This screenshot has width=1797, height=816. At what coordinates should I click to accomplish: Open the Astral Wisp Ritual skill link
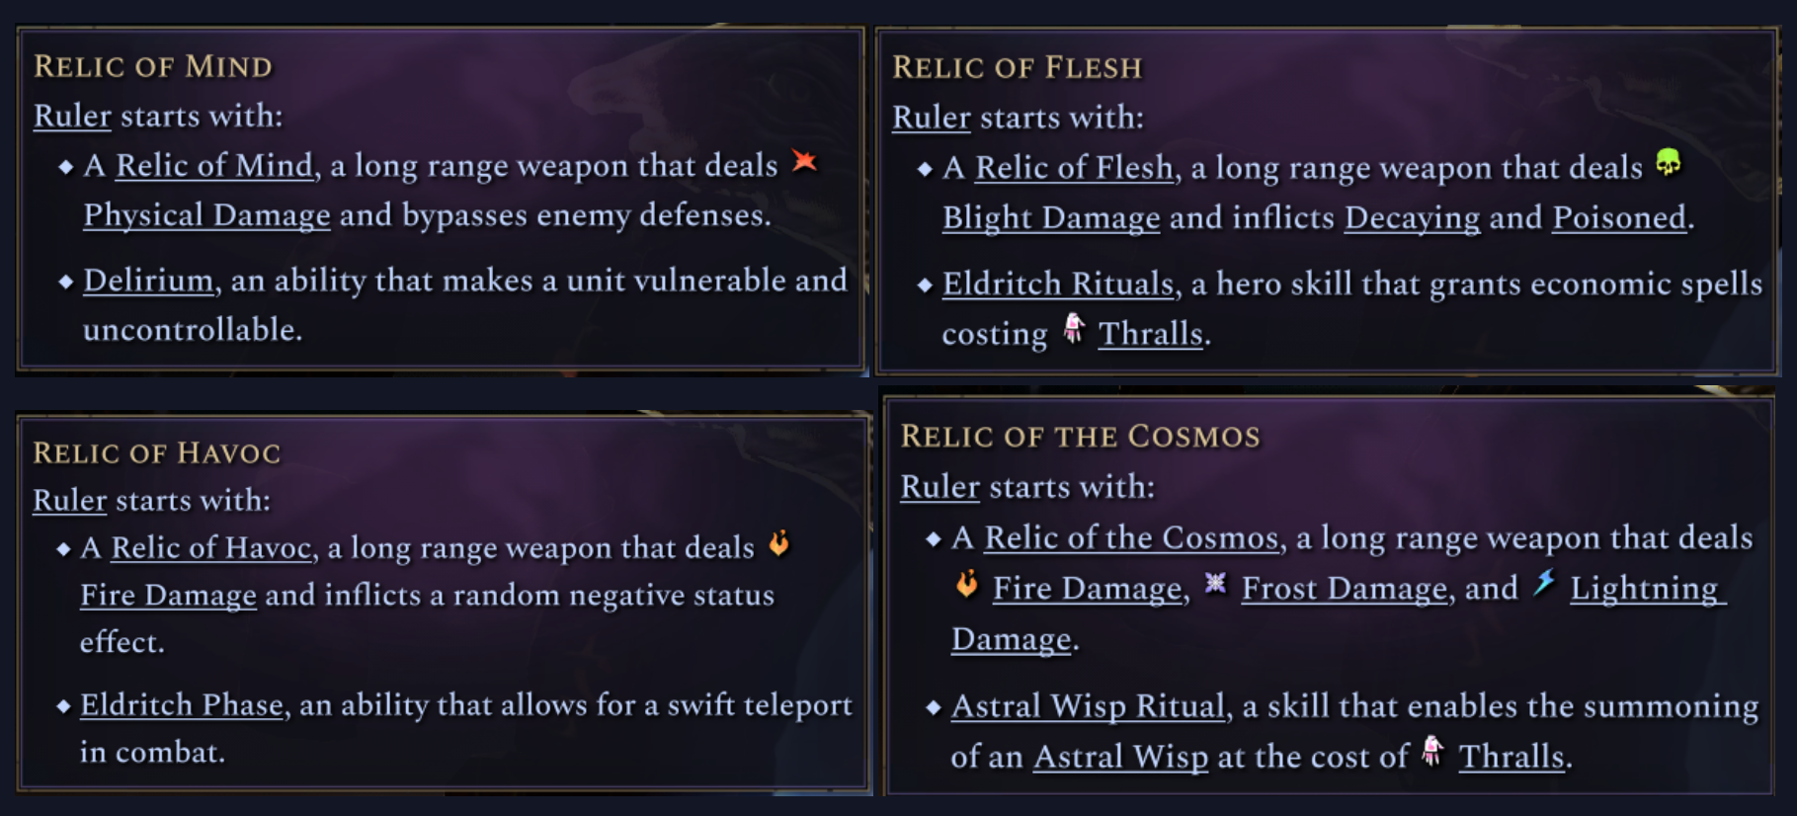click(x=1088, y=705)
